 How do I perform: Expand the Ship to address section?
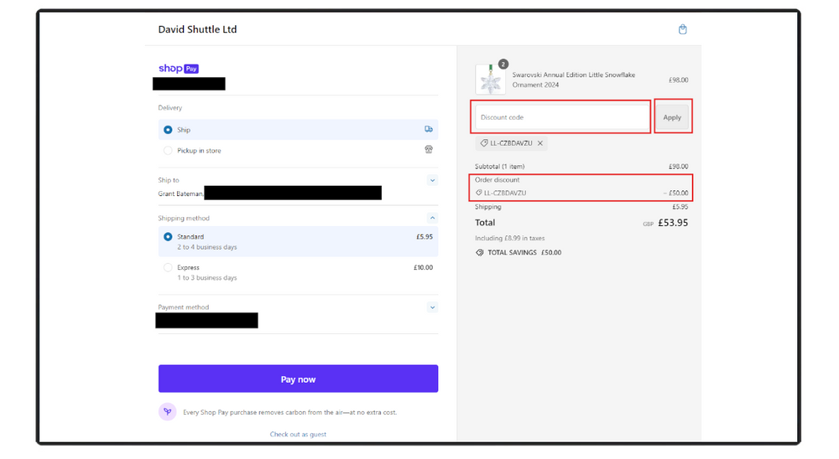(432, 180)
